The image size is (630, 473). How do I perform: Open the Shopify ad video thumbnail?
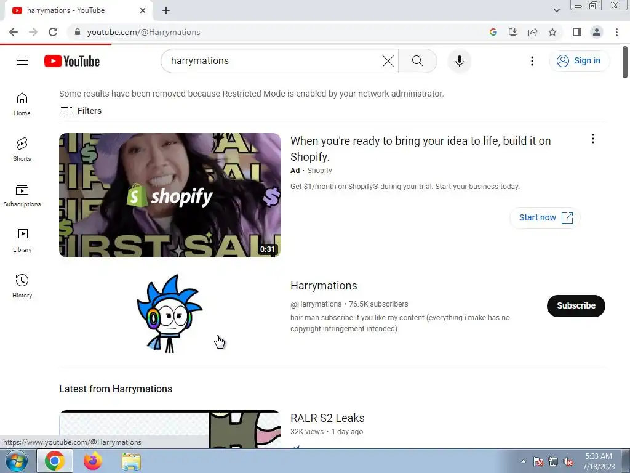[170, 195]
